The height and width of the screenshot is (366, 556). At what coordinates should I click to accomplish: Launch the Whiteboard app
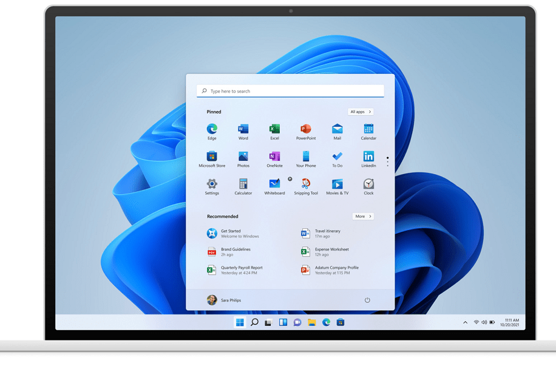[274, 184]
